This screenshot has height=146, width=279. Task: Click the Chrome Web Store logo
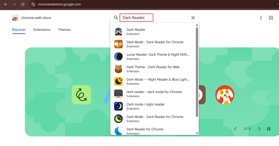coord(15,18)
